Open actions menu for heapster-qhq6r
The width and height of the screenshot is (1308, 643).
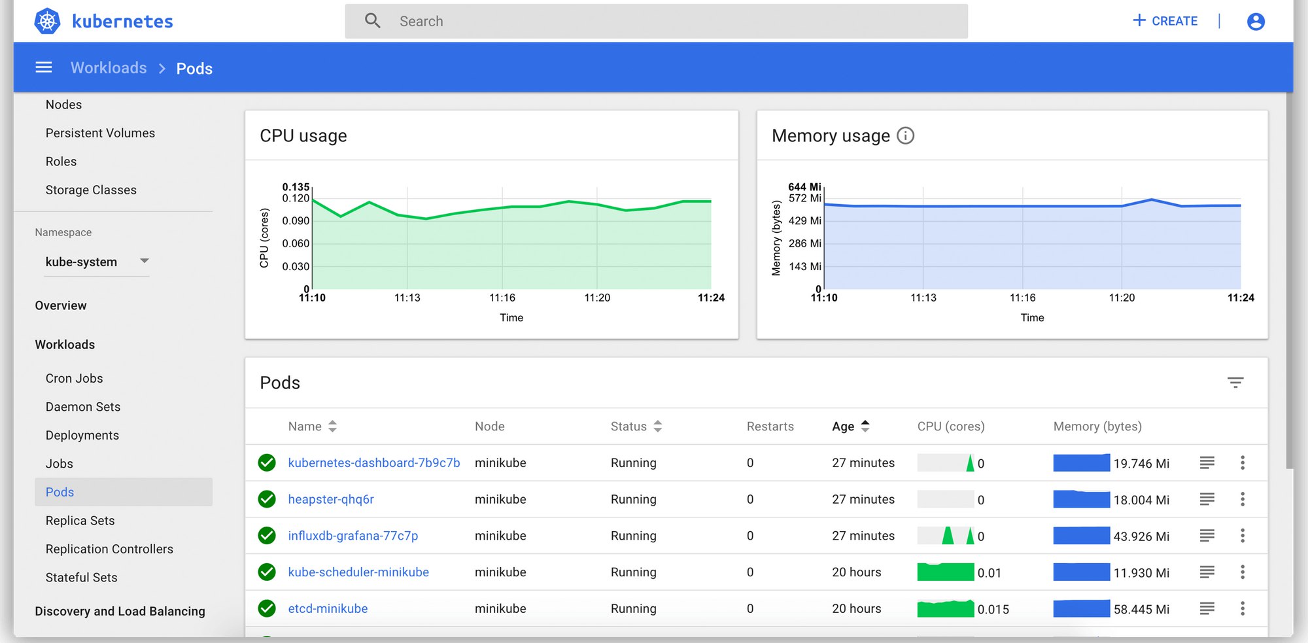[1243, 499]
